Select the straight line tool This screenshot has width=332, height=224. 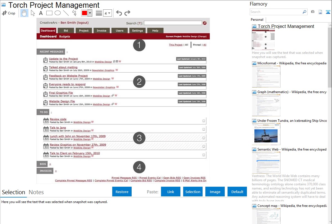tap(66, 13)
